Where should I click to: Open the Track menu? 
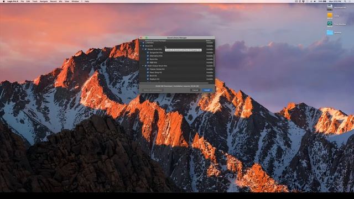(x=35, y=1)
